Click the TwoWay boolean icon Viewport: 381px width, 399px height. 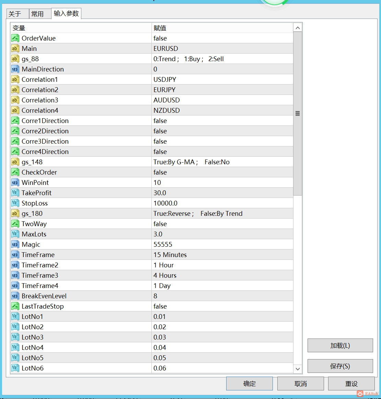pos(15,224)
